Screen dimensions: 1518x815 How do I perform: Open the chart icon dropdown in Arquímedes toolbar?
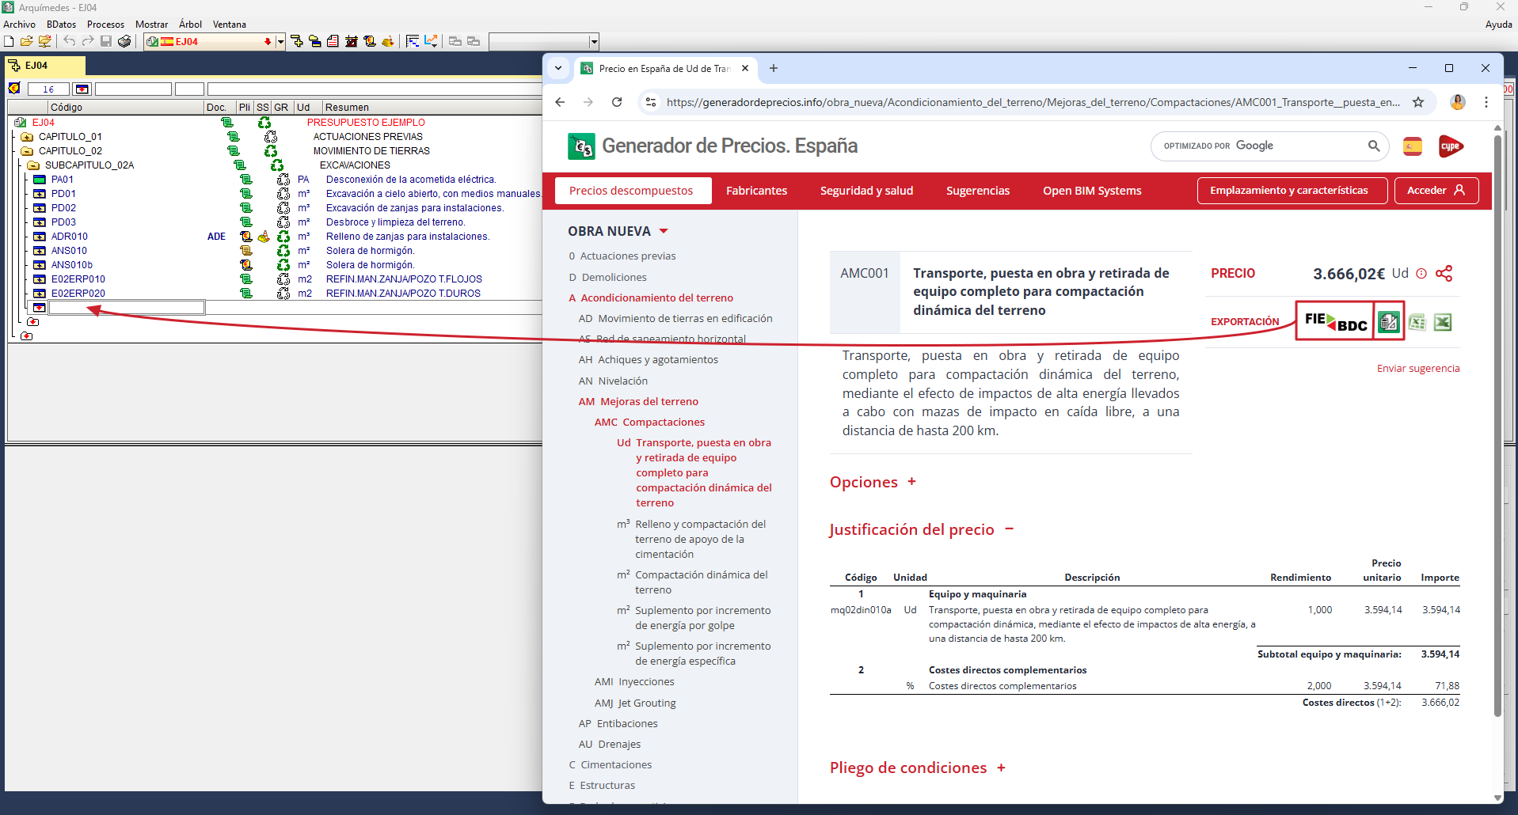(431, 41)
